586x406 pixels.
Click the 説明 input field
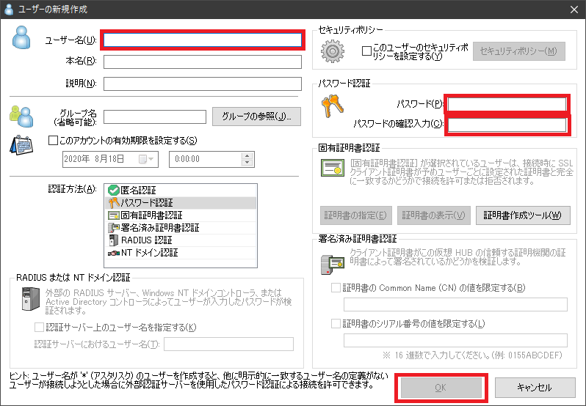[x=203, y=84]
